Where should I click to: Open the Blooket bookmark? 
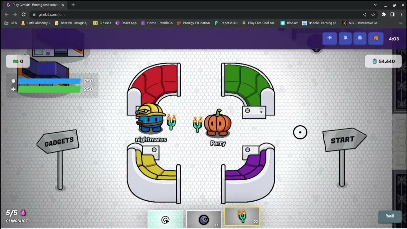coord(289,23)
